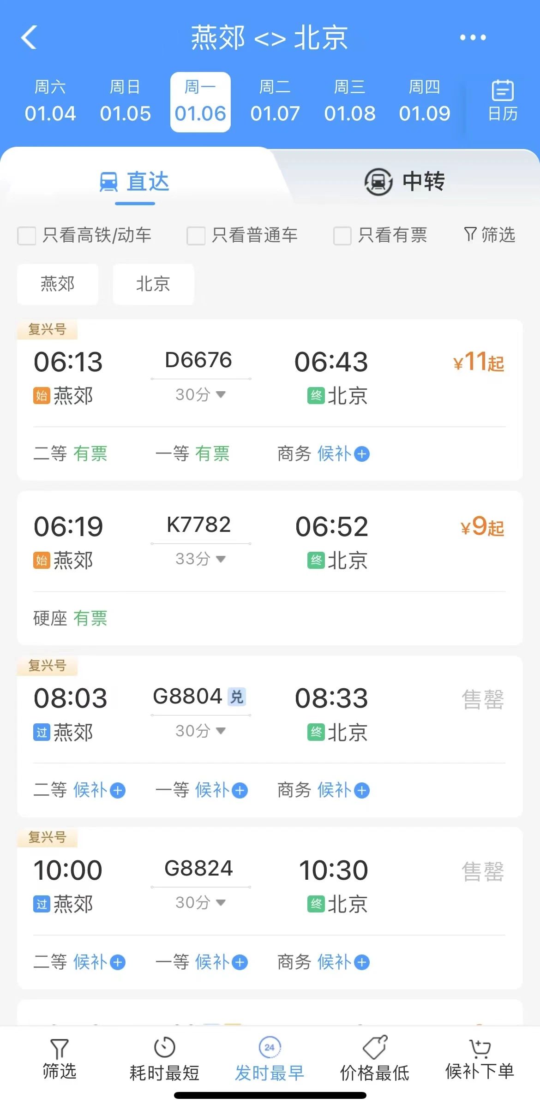Open the three-dot more options menu
This screenshot has width=540, height=1109.
click(x=473, y=38)
